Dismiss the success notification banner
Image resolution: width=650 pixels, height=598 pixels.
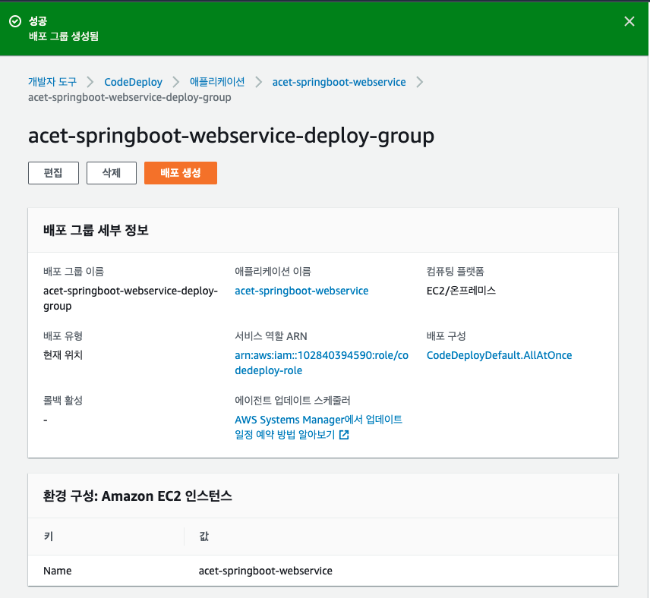[x=629, y=21]
